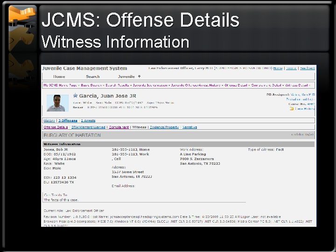This screenshot has width=336, height=252.
Task: Click the juvenile's photo thumbnail
Action: click(58, 103)
